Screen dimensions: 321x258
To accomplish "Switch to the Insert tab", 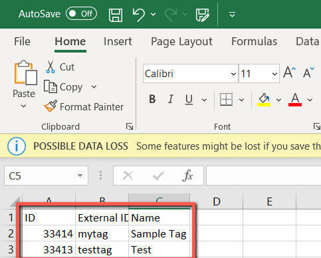I will point(118,41).
